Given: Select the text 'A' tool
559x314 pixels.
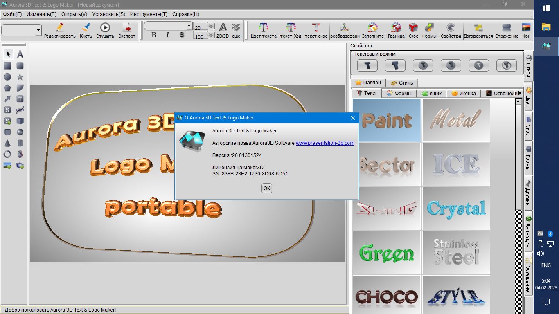Looking at the screenshot, I should click(x=20, y=54).
